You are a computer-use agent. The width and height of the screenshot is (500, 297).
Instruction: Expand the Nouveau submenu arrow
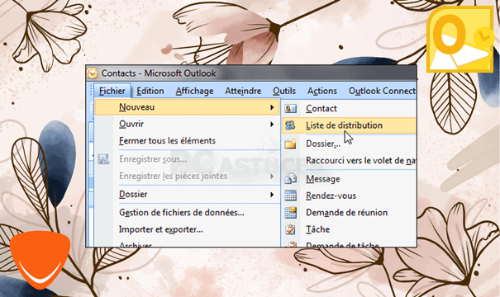(x=272, y=107)
